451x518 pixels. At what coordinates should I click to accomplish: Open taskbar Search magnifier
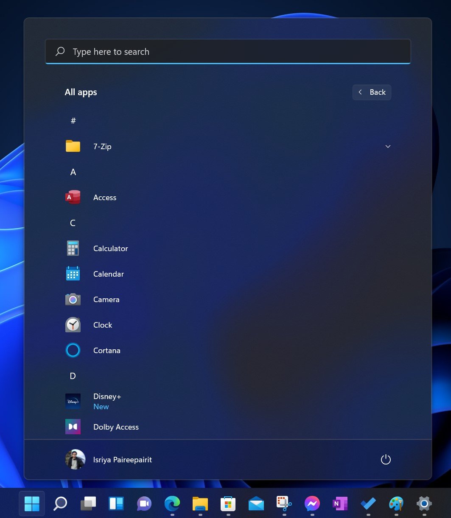(60, 504)
